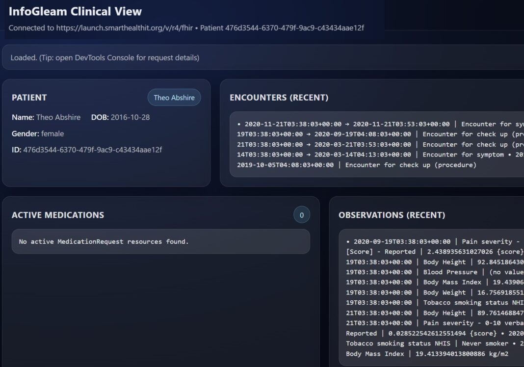The image size is (524, 367).
Task: Click the ACTIVE MEDICATIONS heading
Action: click(x=58, y=215)
